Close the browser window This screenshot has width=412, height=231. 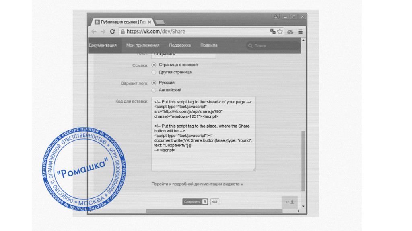pos(303,17)
